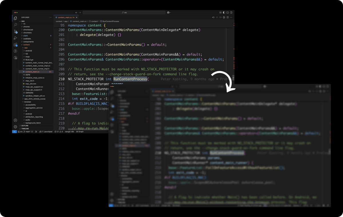Open Launchpad from the status bar
Screen dimensions: 343x217
[46, 131]
